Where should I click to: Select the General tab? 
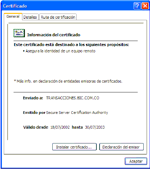pyautogui.click(x=13, y=16)
